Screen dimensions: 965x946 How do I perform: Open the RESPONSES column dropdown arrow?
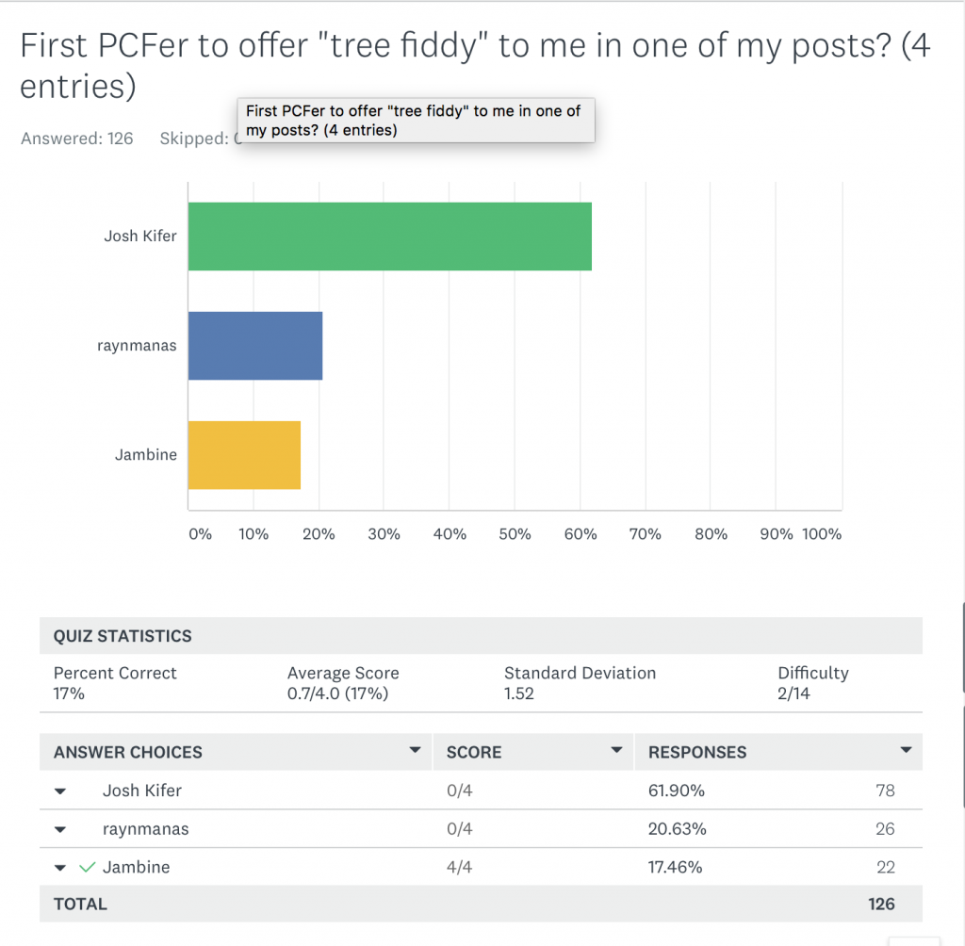click(906, 751)
